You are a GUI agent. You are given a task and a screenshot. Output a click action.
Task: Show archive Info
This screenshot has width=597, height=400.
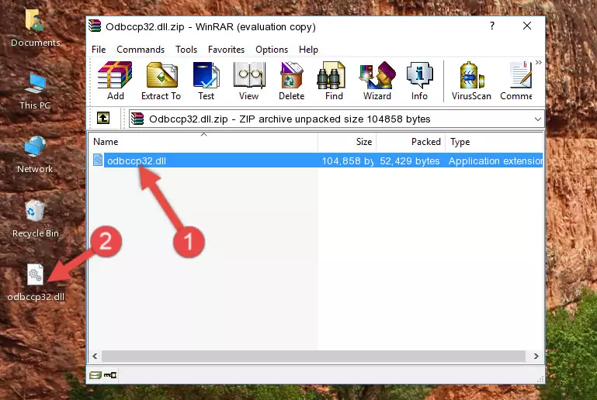419,81
